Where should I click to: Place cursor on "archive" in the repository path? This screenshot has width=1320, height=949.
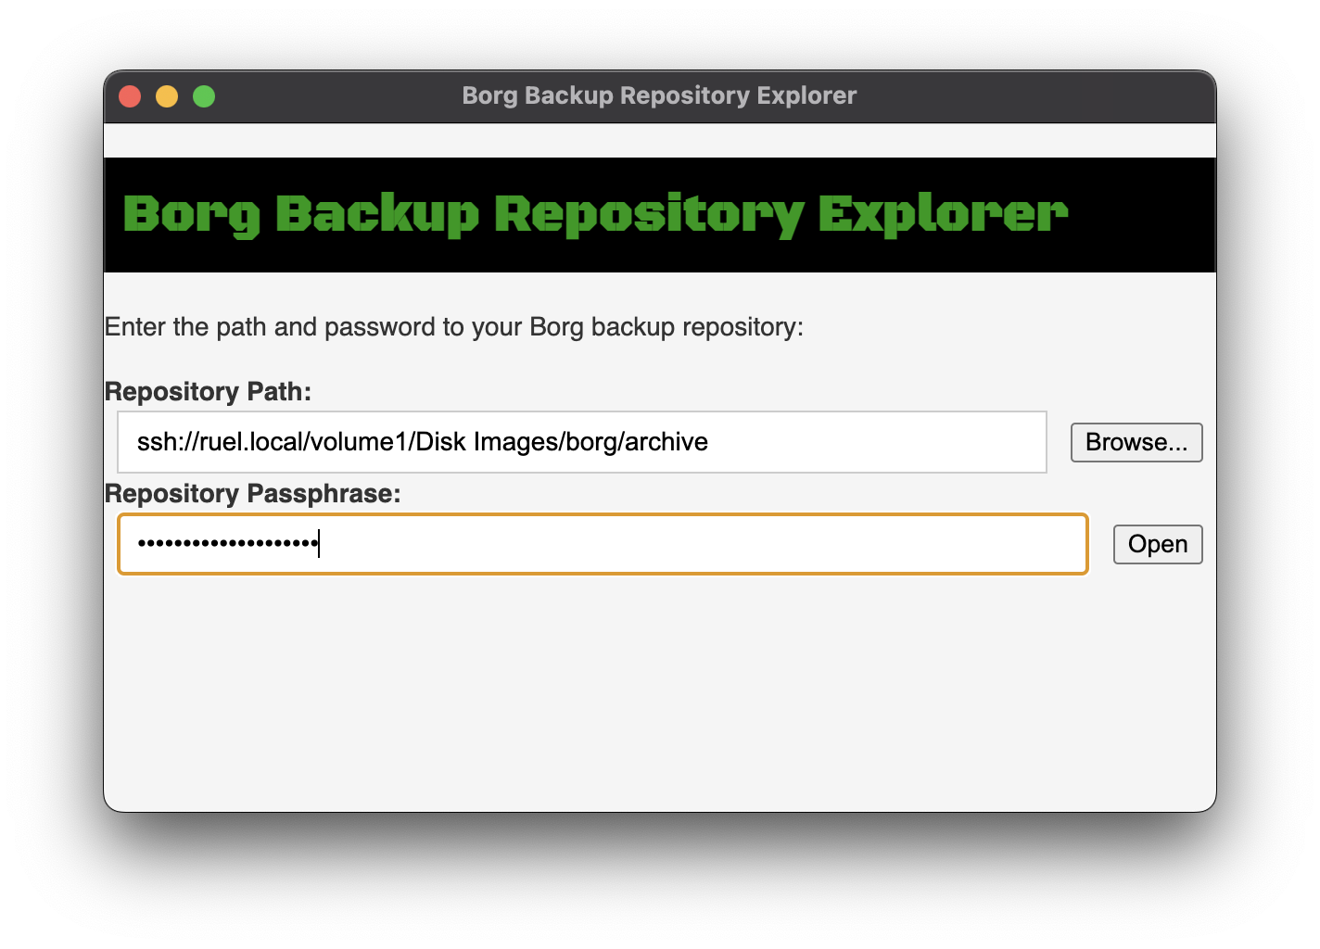666,442
